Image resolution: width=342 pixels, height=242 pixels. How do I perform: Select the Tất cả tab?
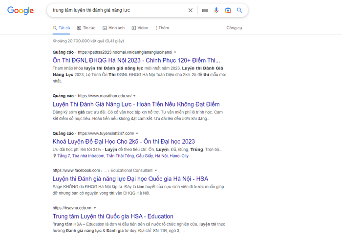click(x=62, y=28)
